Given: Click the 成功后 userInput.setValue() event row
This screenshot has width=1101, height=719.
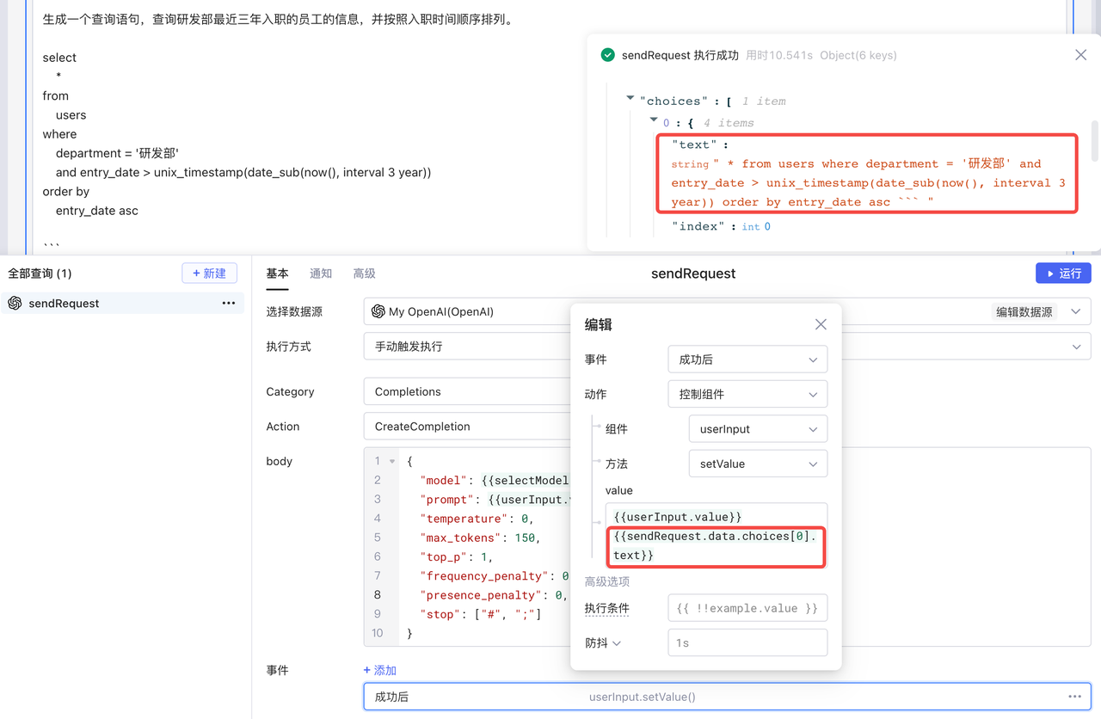Looking at the screenshot, I should click(727, 697).
